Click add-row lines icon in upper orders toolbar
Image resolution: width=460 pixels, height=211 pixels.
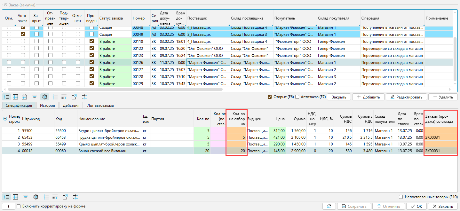click(x=64, y=97)
